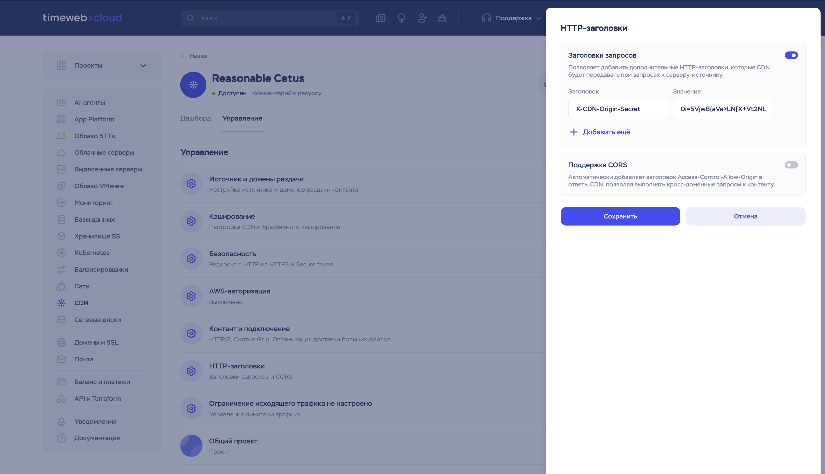Go back via Назад link
Viewport: 825px width, 474px height.
(x=194, y=56)
